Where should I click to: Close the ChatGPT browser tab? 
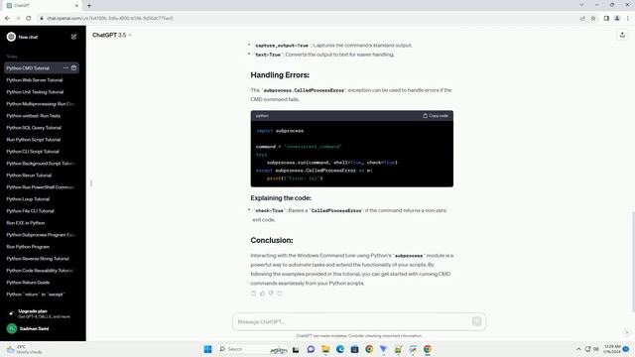(77, 6)
